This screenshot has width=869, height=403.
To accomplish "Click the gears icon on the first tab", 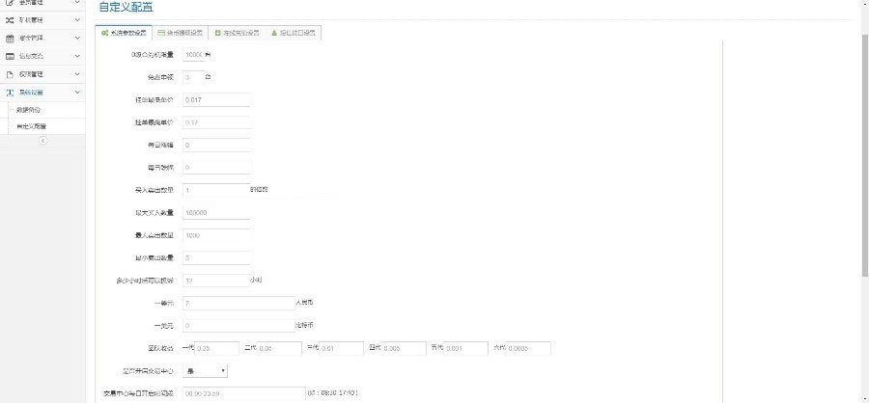I will point(105,32).
